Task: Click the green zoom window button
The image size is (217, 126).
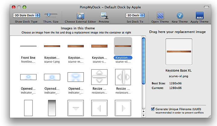Action: point(24,7)
